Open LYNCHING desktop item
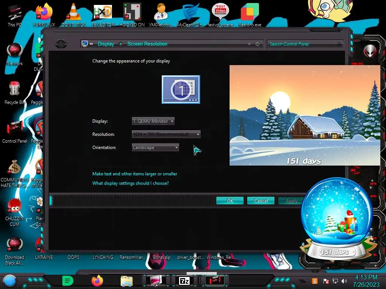This screenshot has width=386, height=289. (103, 257)
